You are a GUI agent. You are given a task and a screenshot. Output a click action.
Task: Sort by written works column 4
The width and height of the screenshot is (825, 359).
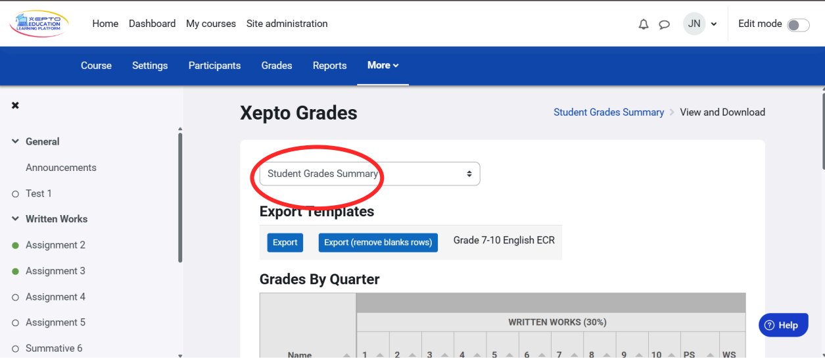point(477,355)
